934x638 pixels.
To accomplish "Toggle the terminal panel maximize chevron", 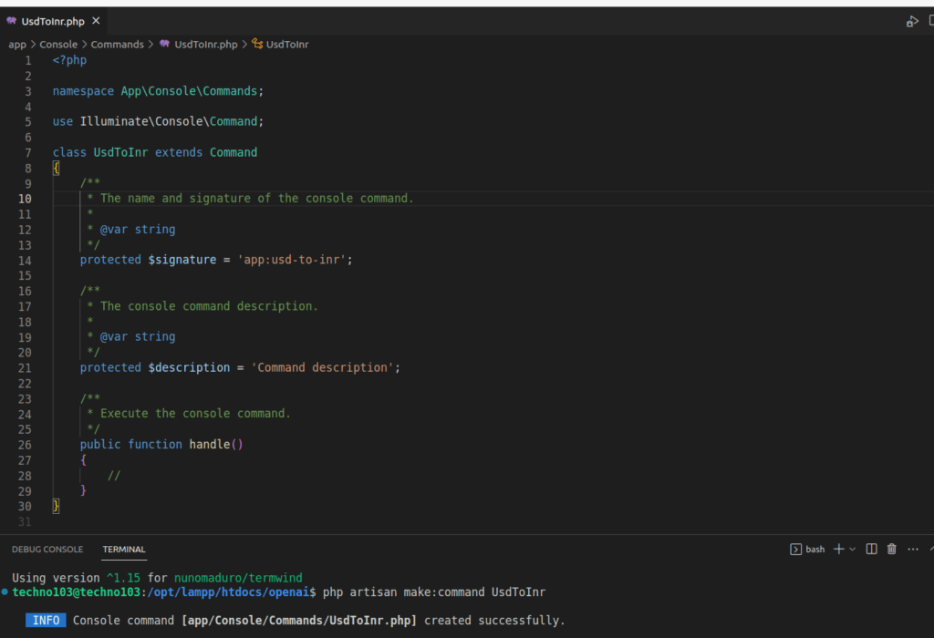I will click(931, 549).
